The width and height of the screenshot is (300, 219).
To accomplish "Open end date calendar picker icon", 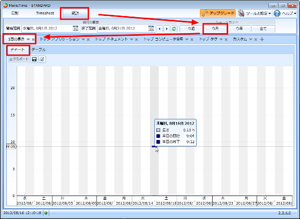I will click(151, 29).
